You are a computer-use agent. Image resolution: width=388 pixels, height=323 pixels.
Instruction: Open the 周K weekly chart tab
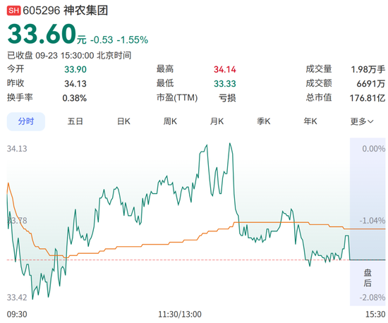[170, 121]
